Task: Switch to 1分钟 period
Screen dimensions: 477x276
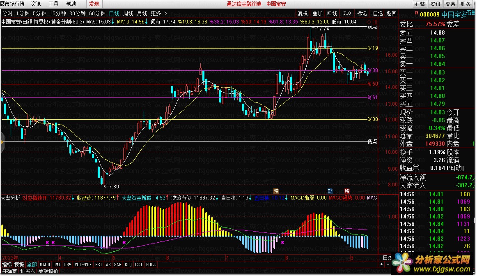Action: pos(23,13)
